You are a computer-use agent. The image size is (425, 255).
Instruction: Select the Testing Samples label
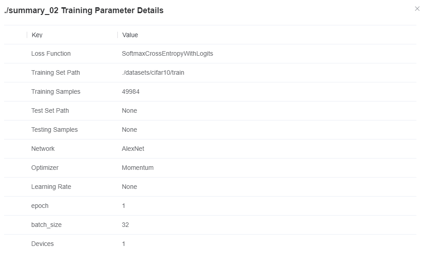click(x=54, y=130)
